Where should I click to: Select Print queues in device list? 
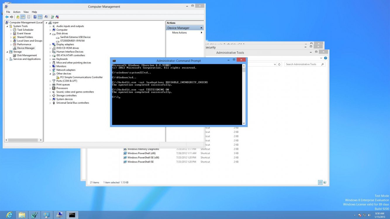pos(63,84)
